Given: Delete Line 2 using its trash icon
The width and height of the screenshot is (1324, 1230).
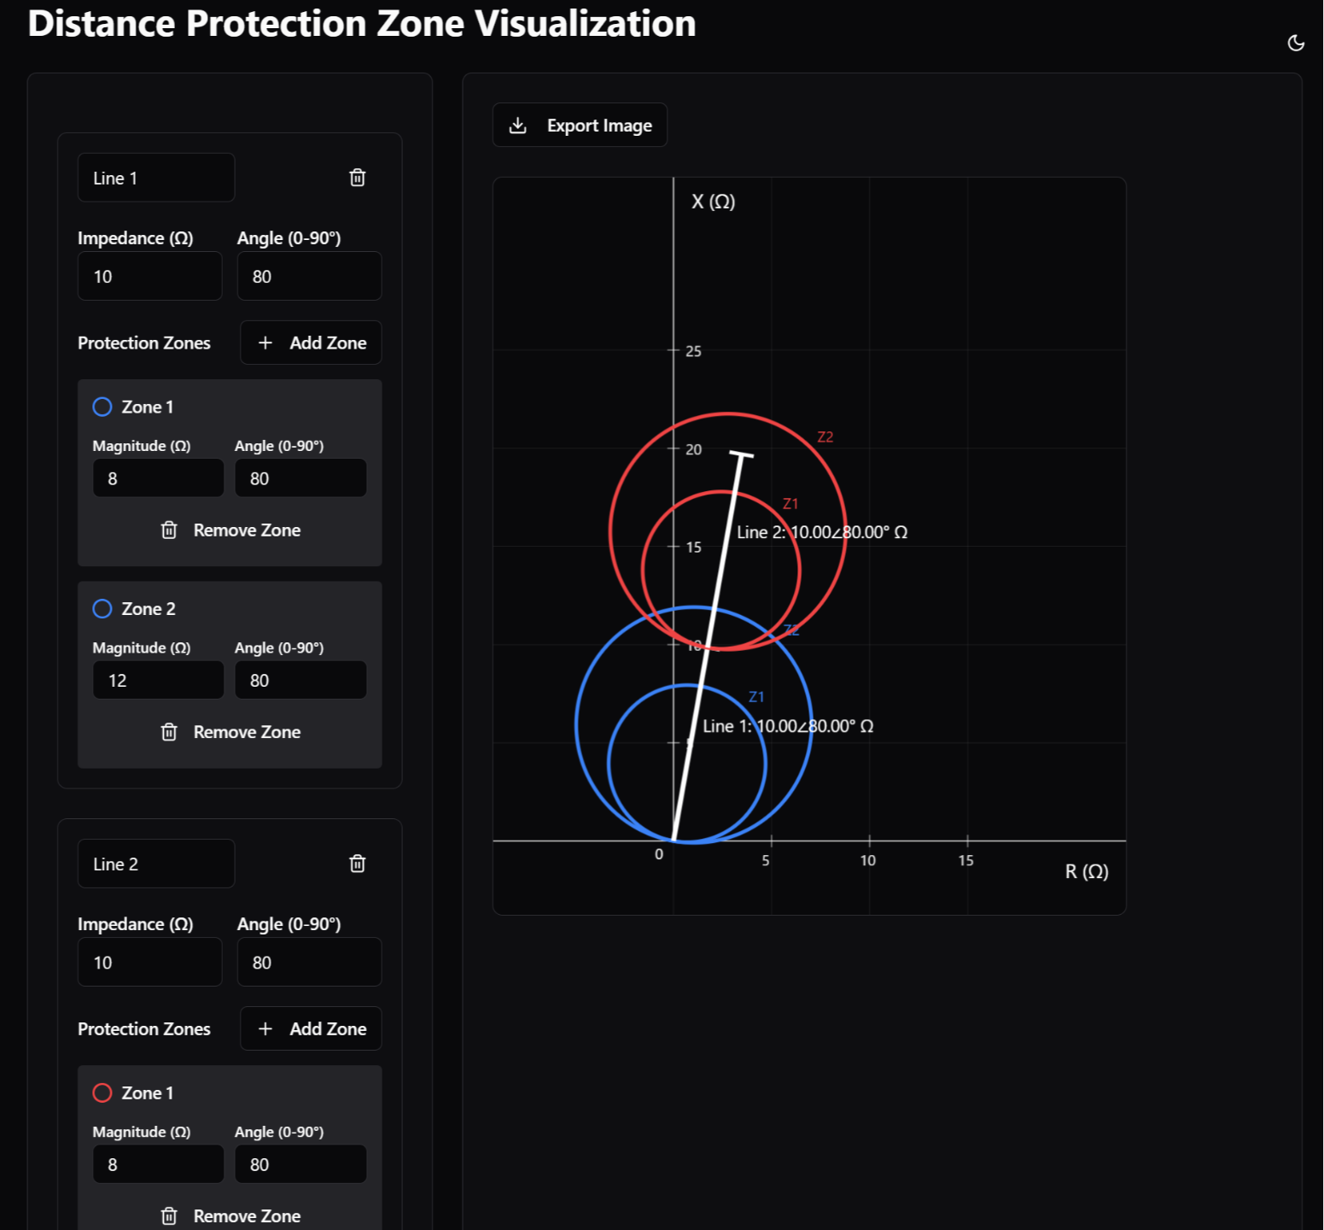Looking at the screenshot, I should [x=358, y=864].
